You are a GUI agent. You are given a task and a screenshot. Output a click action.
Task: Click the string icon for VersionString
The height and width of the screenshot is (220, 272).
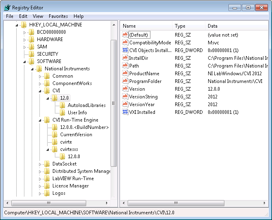[125, 96]
